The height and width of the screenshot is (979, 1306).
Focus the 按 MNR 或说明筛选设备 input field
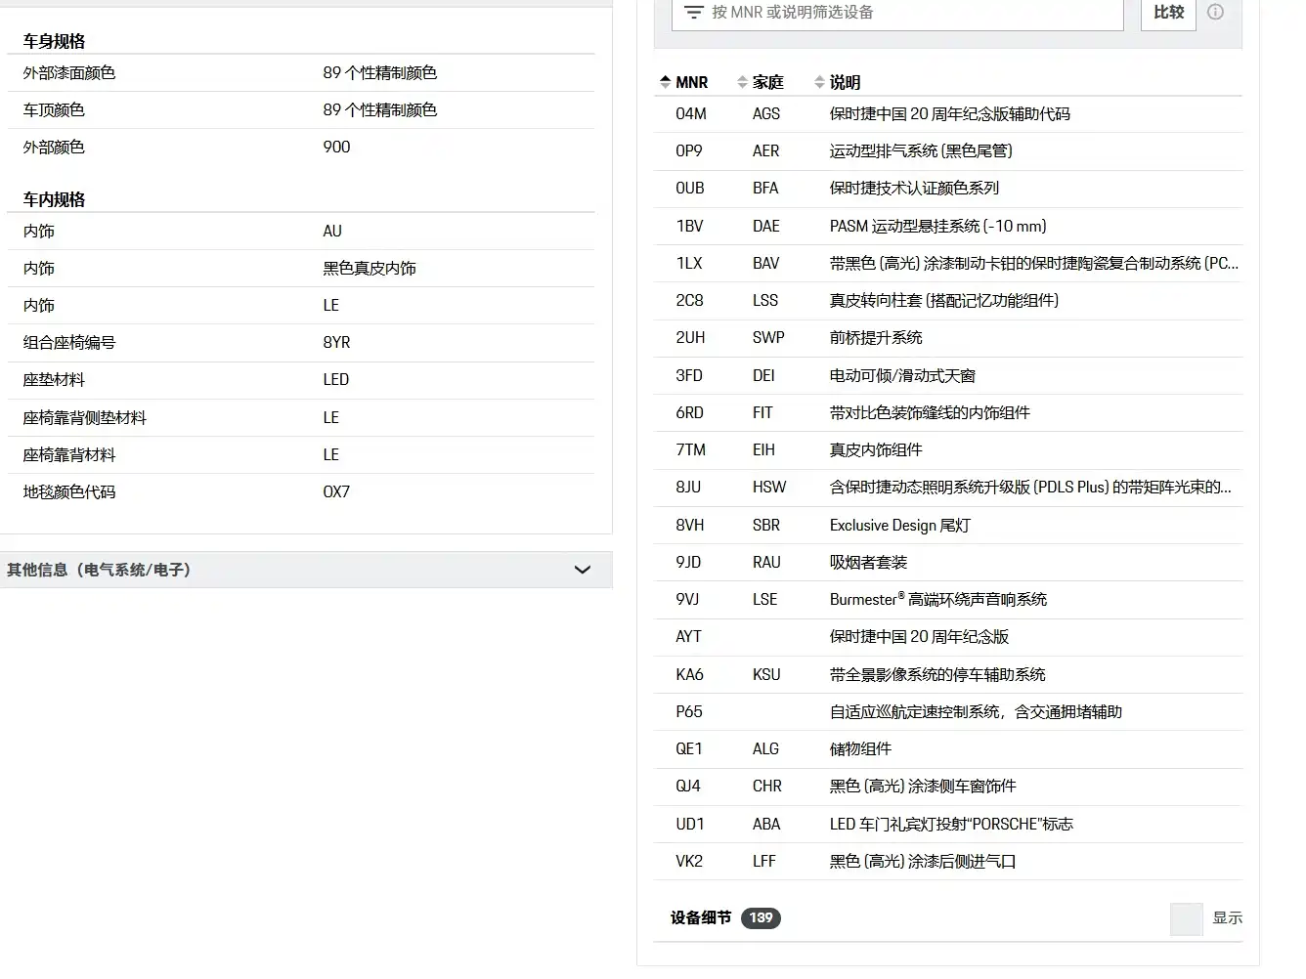897,12
